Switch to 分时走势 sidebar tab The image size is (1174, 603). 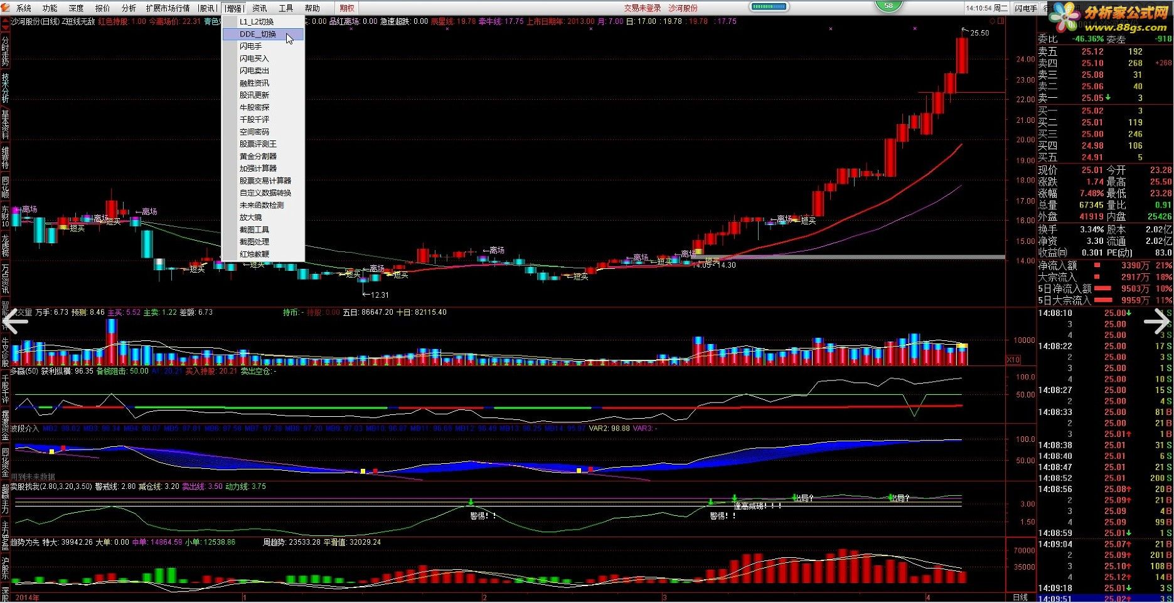tap(5, 51)
